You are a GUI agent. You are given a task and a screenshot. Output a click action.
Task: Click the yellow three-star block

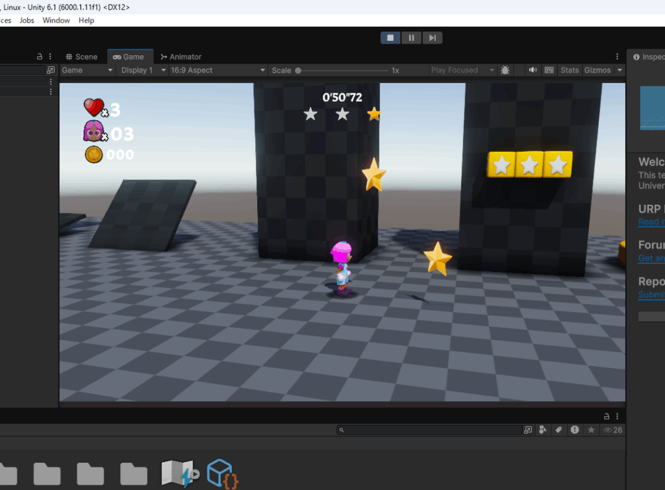(530, 164)
